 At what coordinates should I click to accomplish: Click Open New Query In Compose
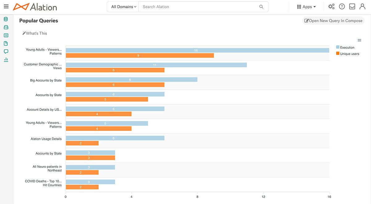pos(333,21)
